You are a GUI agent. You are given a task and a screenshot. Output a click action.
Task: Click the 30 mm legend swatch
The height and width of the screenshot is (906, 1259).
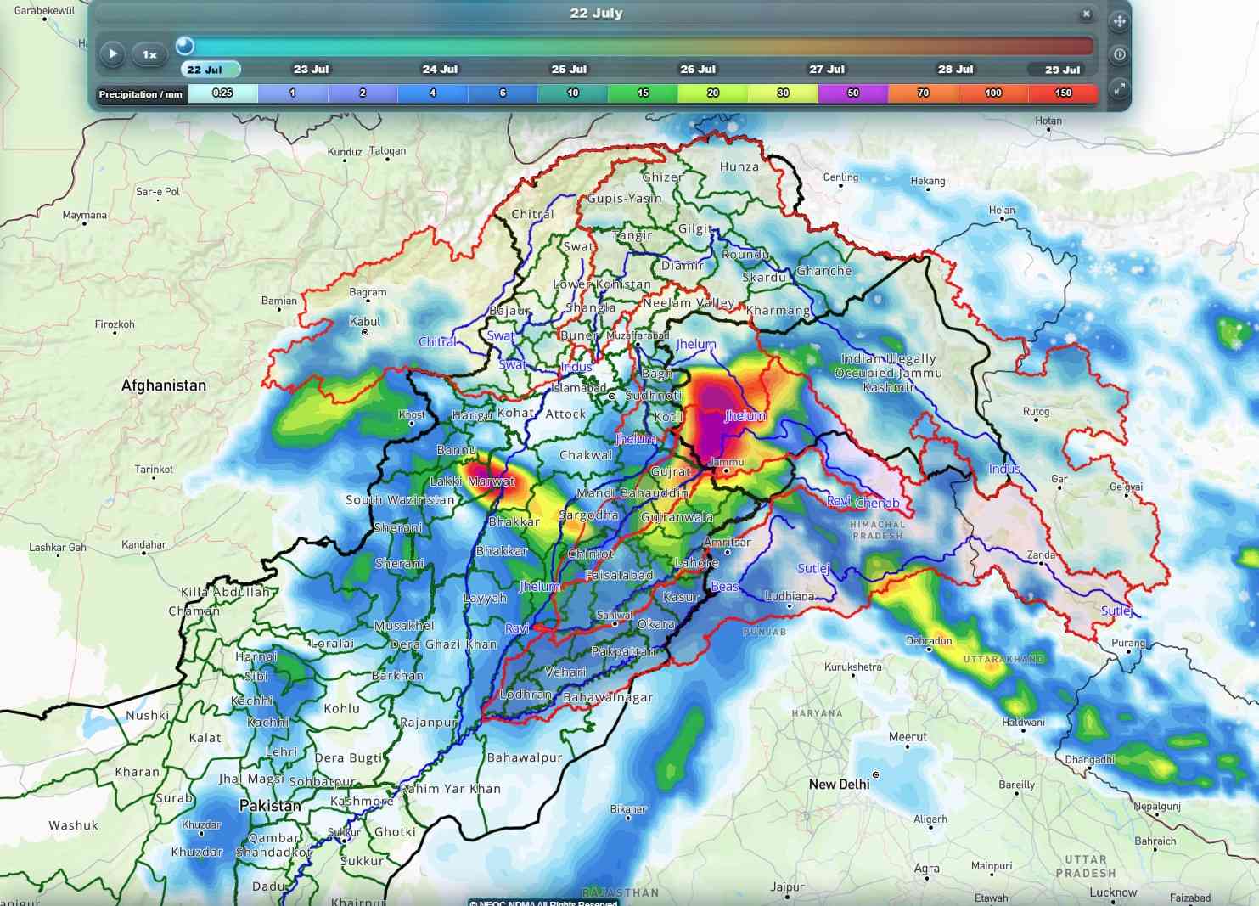(x=783, y=93)
